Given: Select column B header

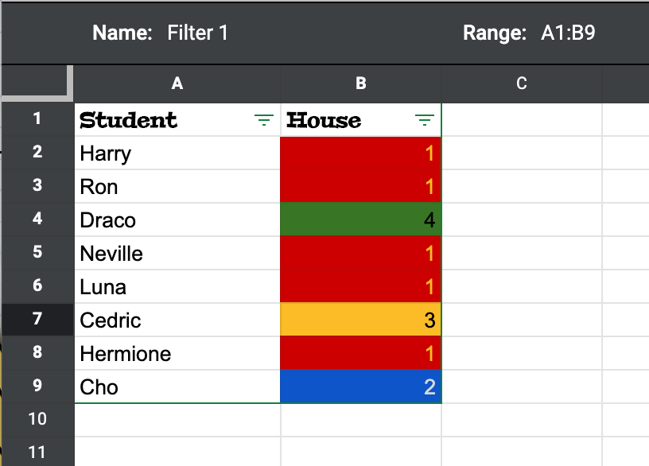Looking at the screenshot, I should click(361, 83).
